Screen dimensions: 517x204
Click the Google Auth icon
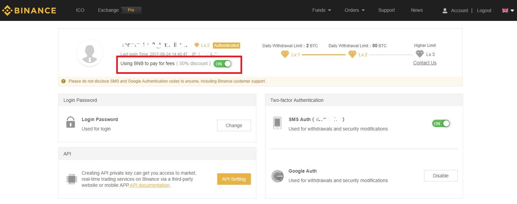point(278,176)
